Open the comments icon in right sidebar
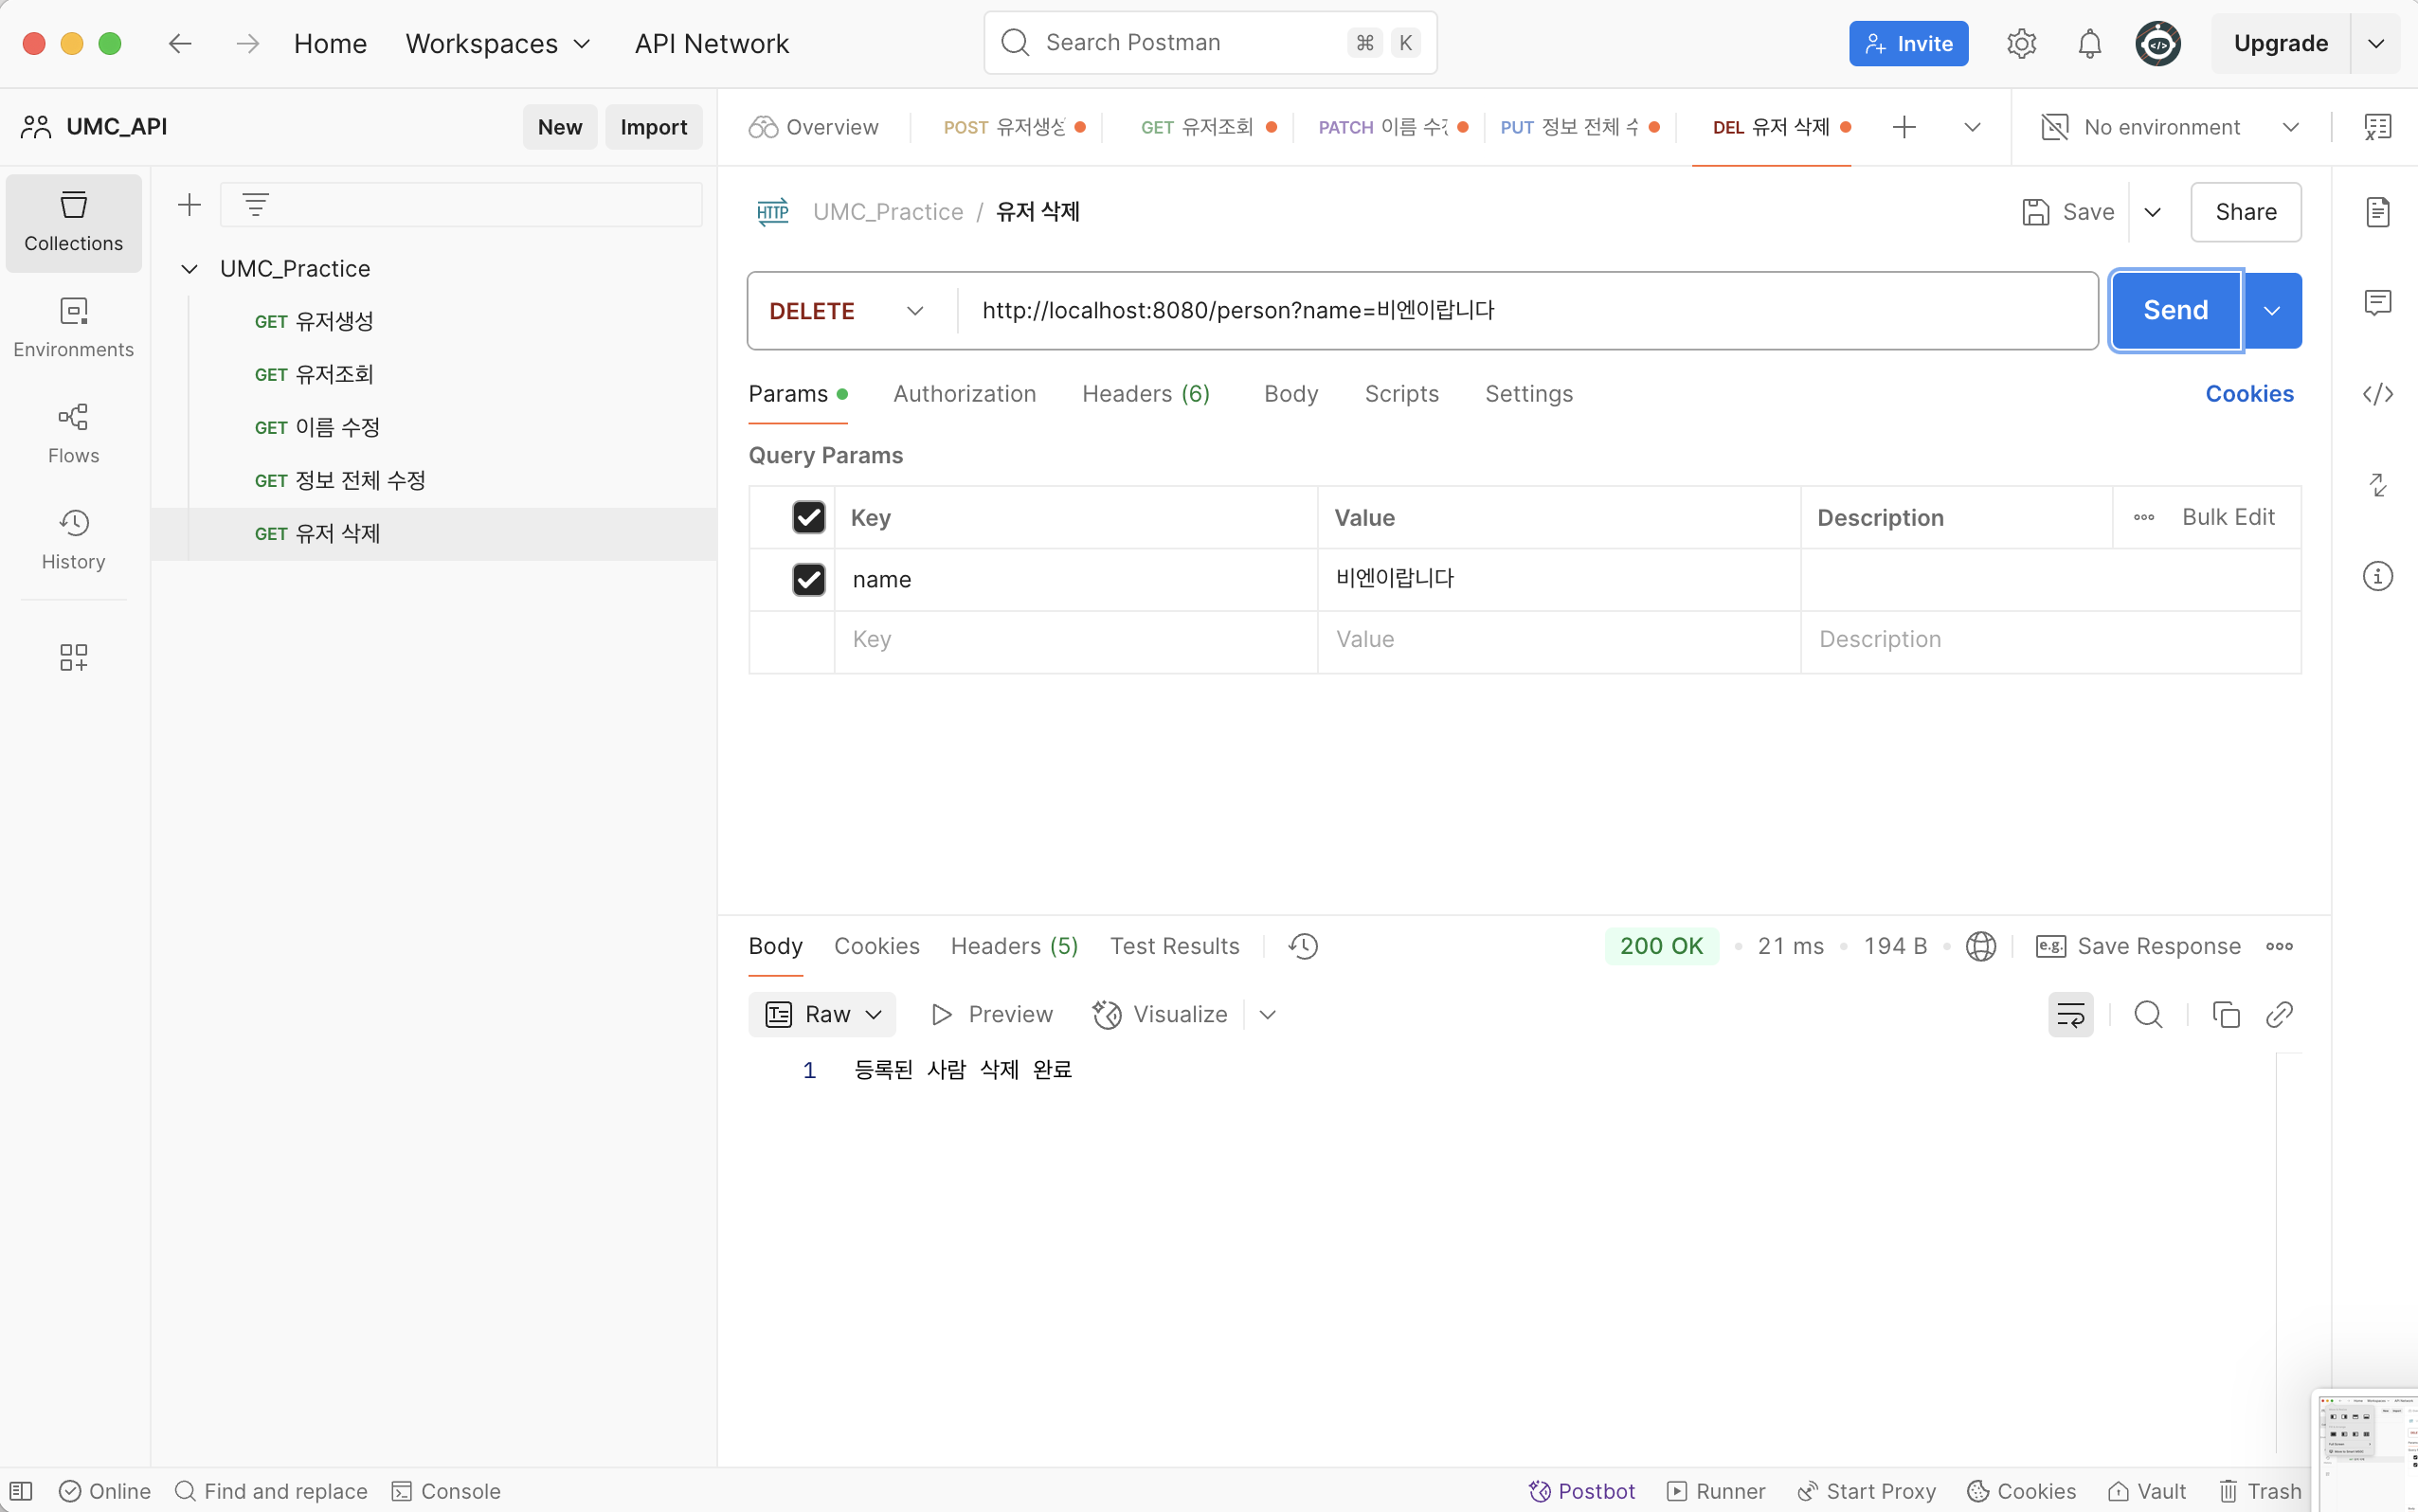The width and height of the screenshot is (2418, 1512). [2377, 302]
